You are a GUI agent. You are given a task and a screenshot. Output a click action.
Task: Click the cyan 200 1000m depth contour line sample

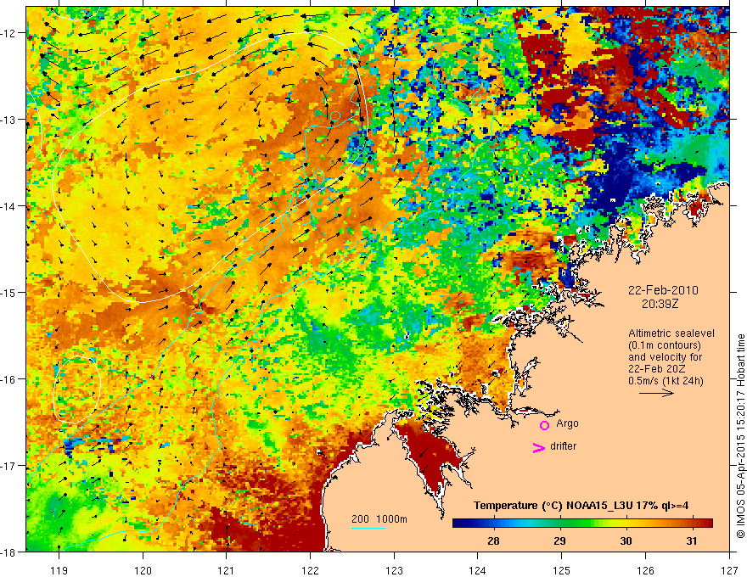(x=368, y=528)
